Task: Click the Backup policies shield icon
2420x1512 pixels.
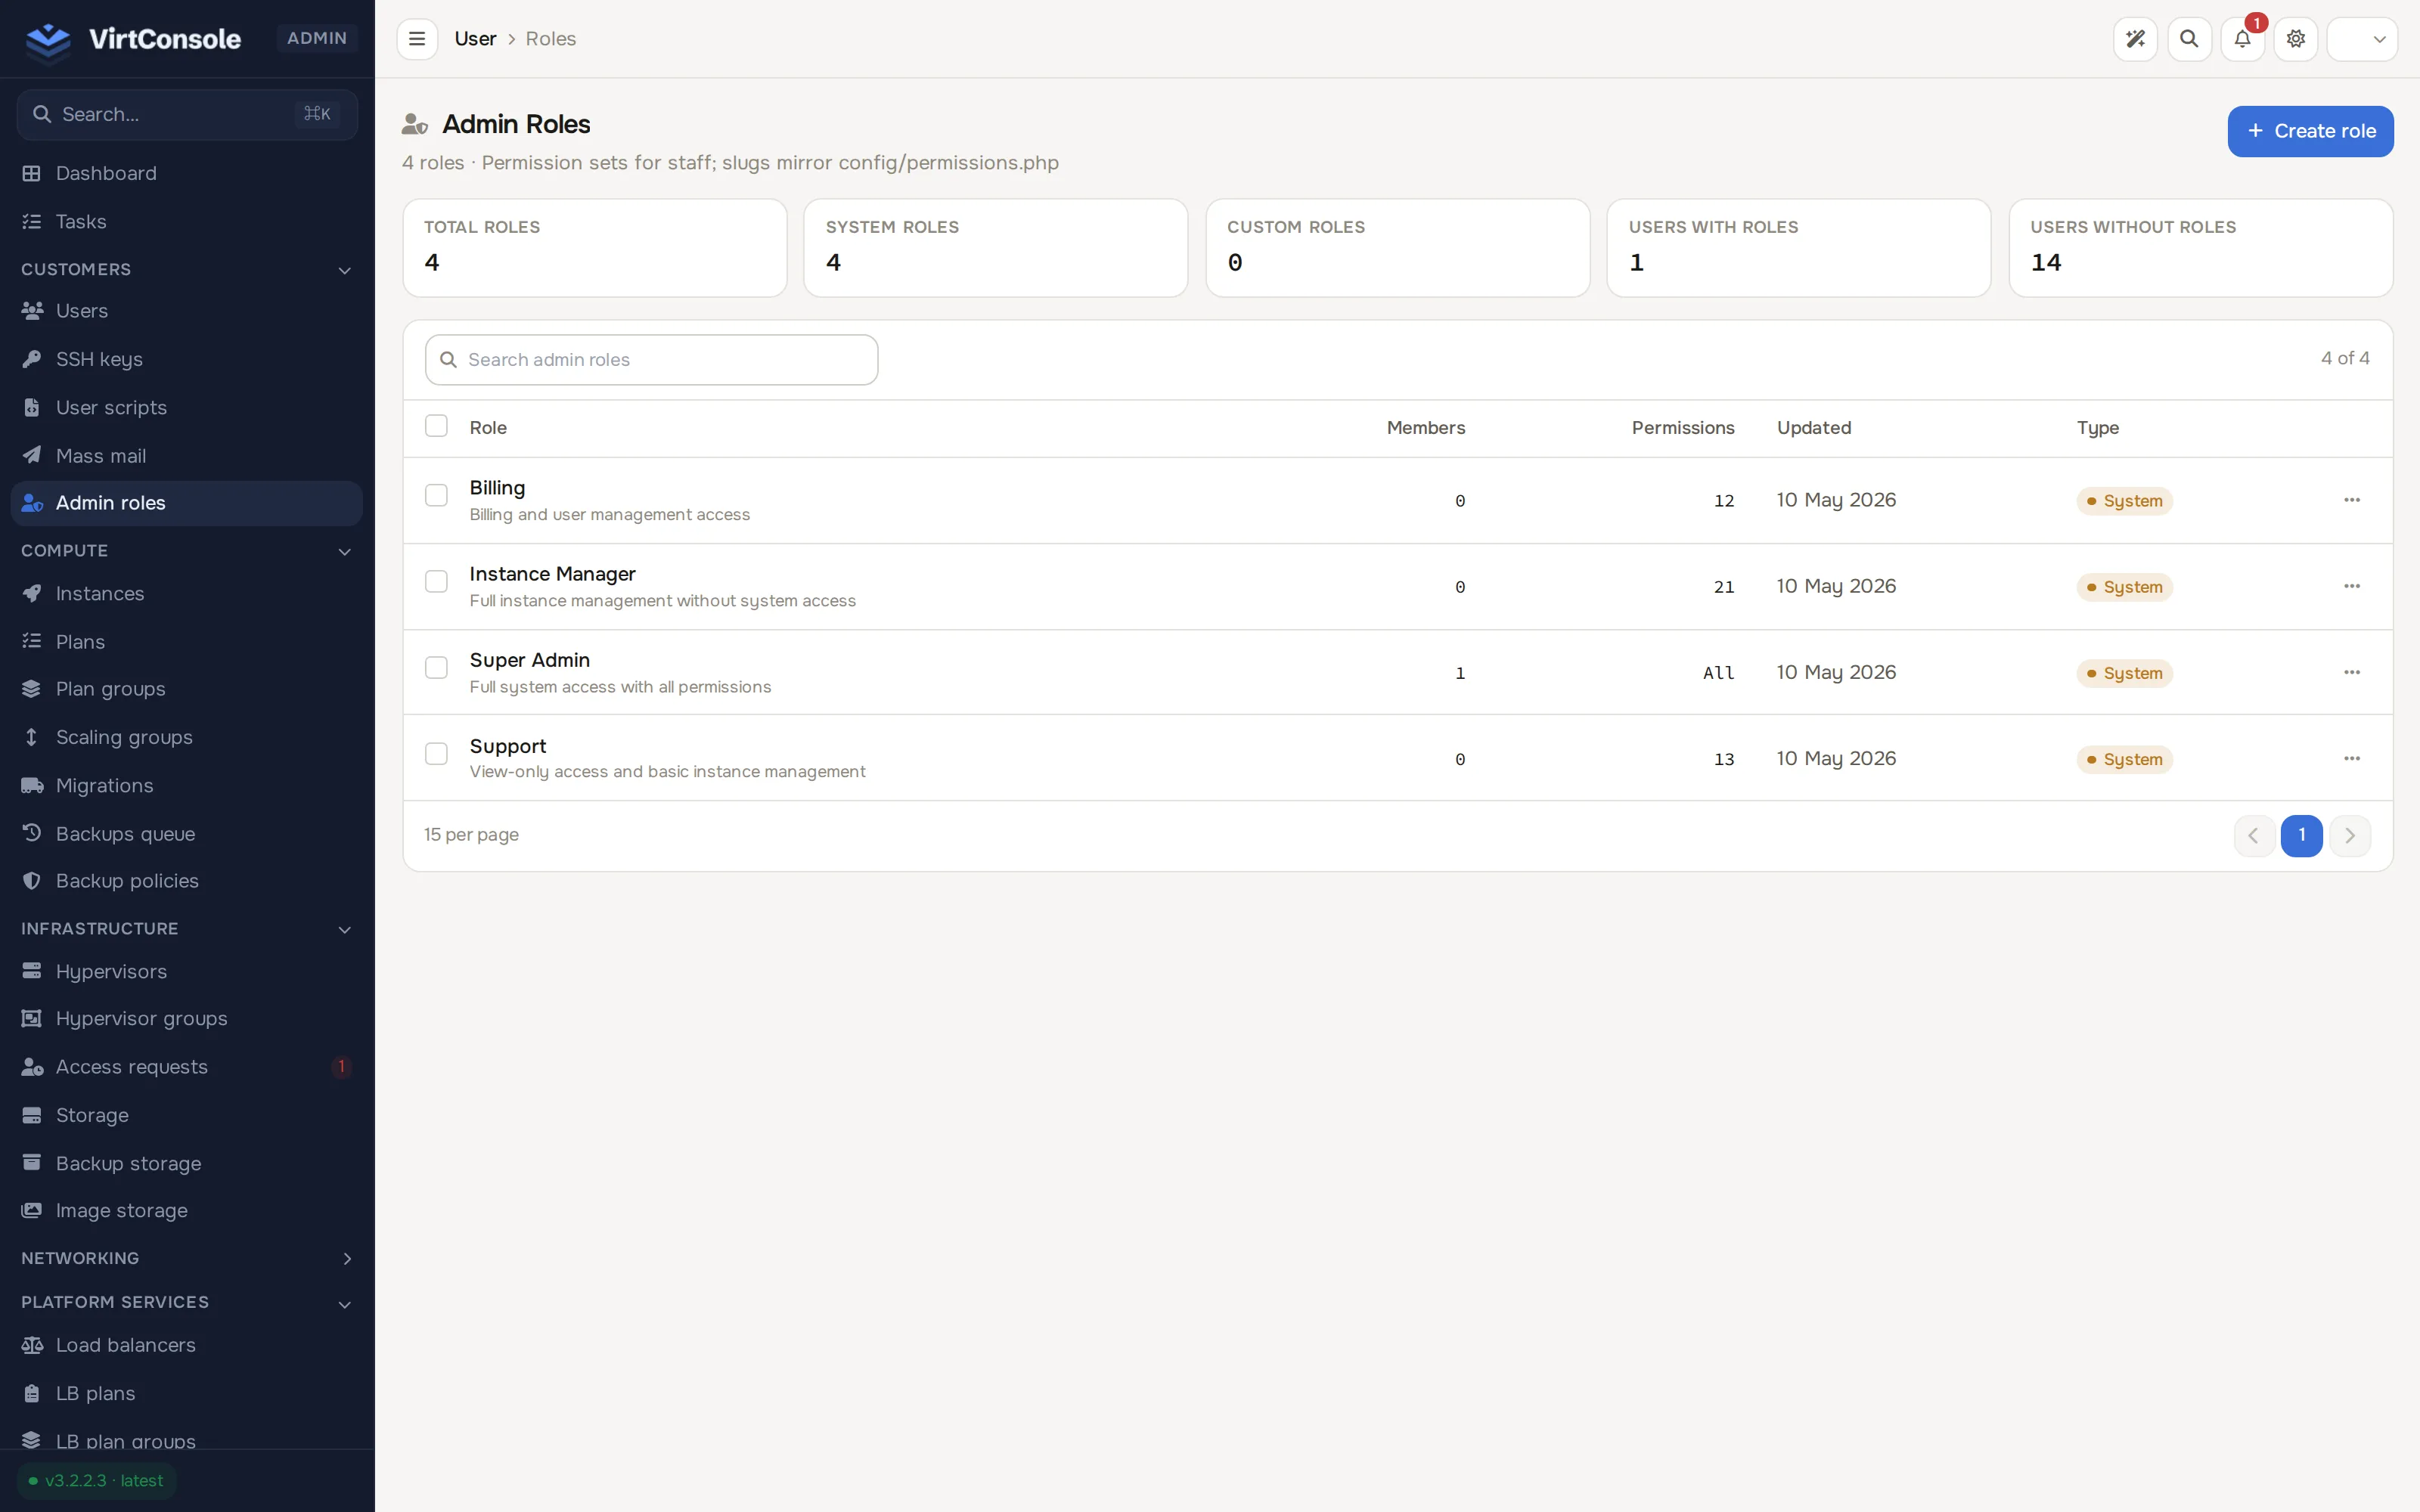Action: click(32, 880)
